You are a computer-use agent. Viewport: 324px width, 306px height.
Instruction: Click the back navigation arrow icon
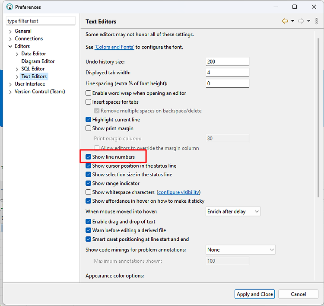[x=285, y=21]
